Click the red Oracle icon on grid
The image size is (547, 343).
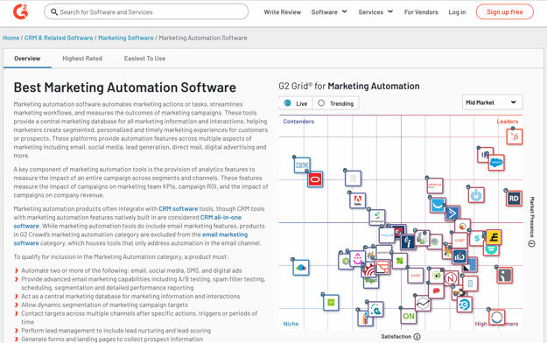[315, 179]
